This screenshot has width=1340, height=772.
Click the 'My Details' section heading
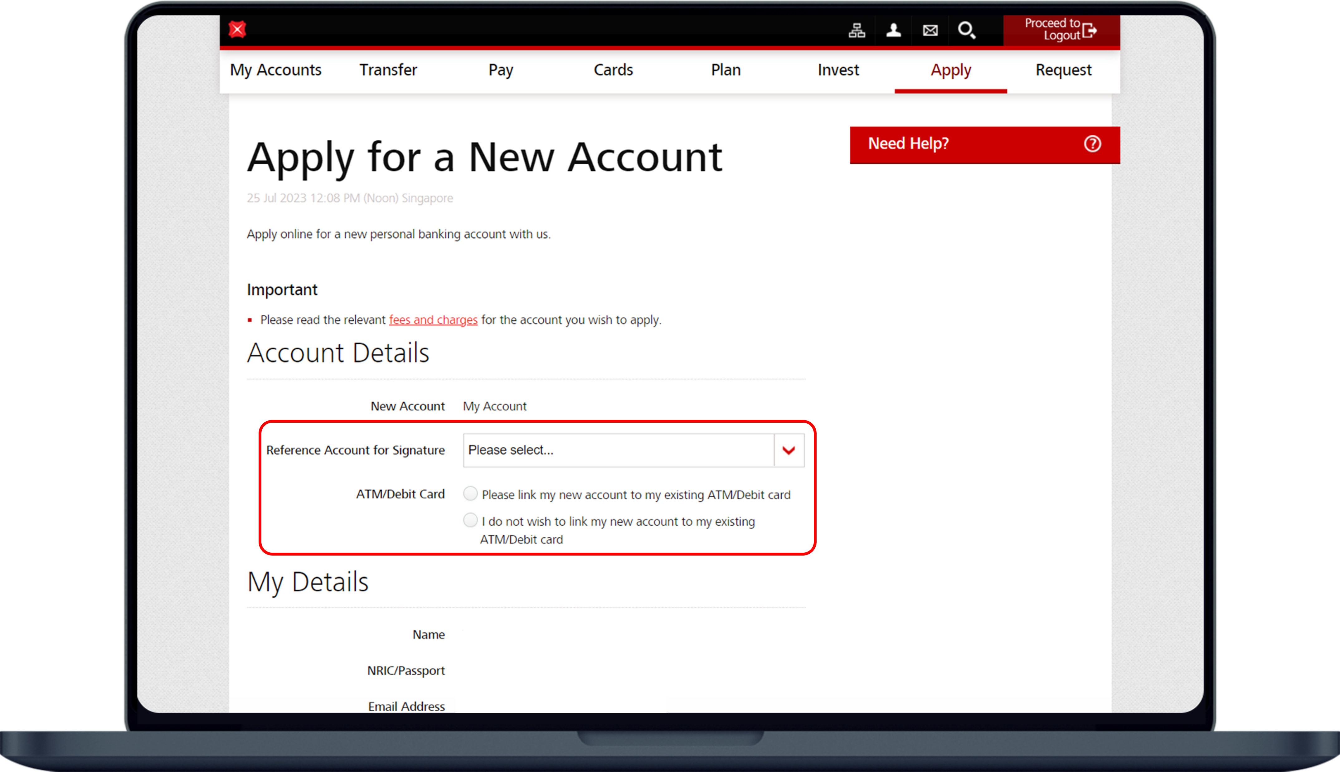click(x=308, y=582)
